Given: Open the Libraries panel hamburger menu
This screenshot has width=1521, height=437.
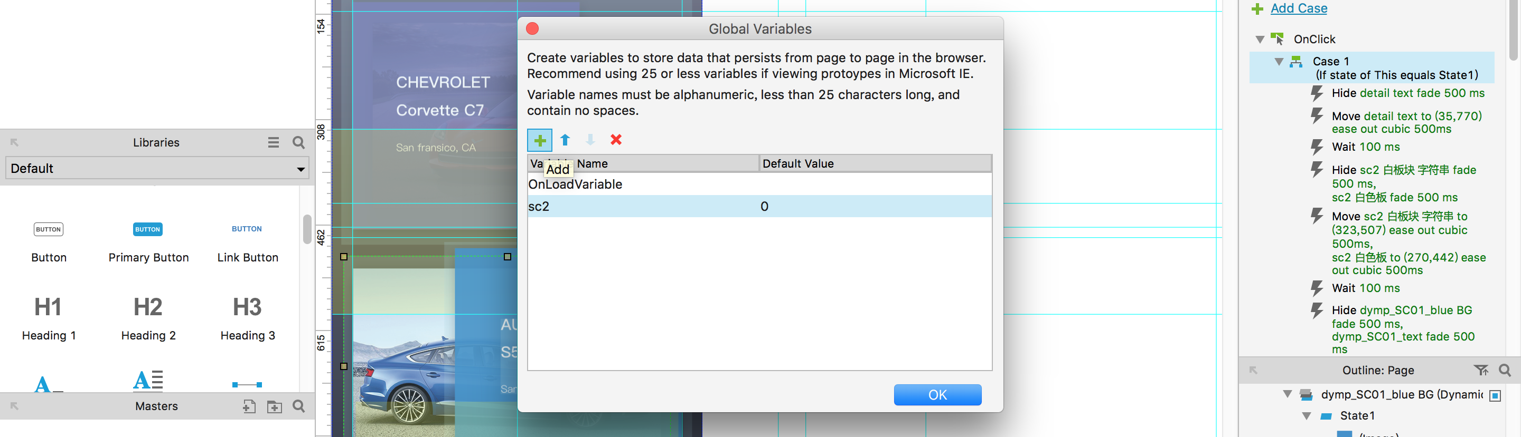Looking at the screenshot, I should coord(274,143).
